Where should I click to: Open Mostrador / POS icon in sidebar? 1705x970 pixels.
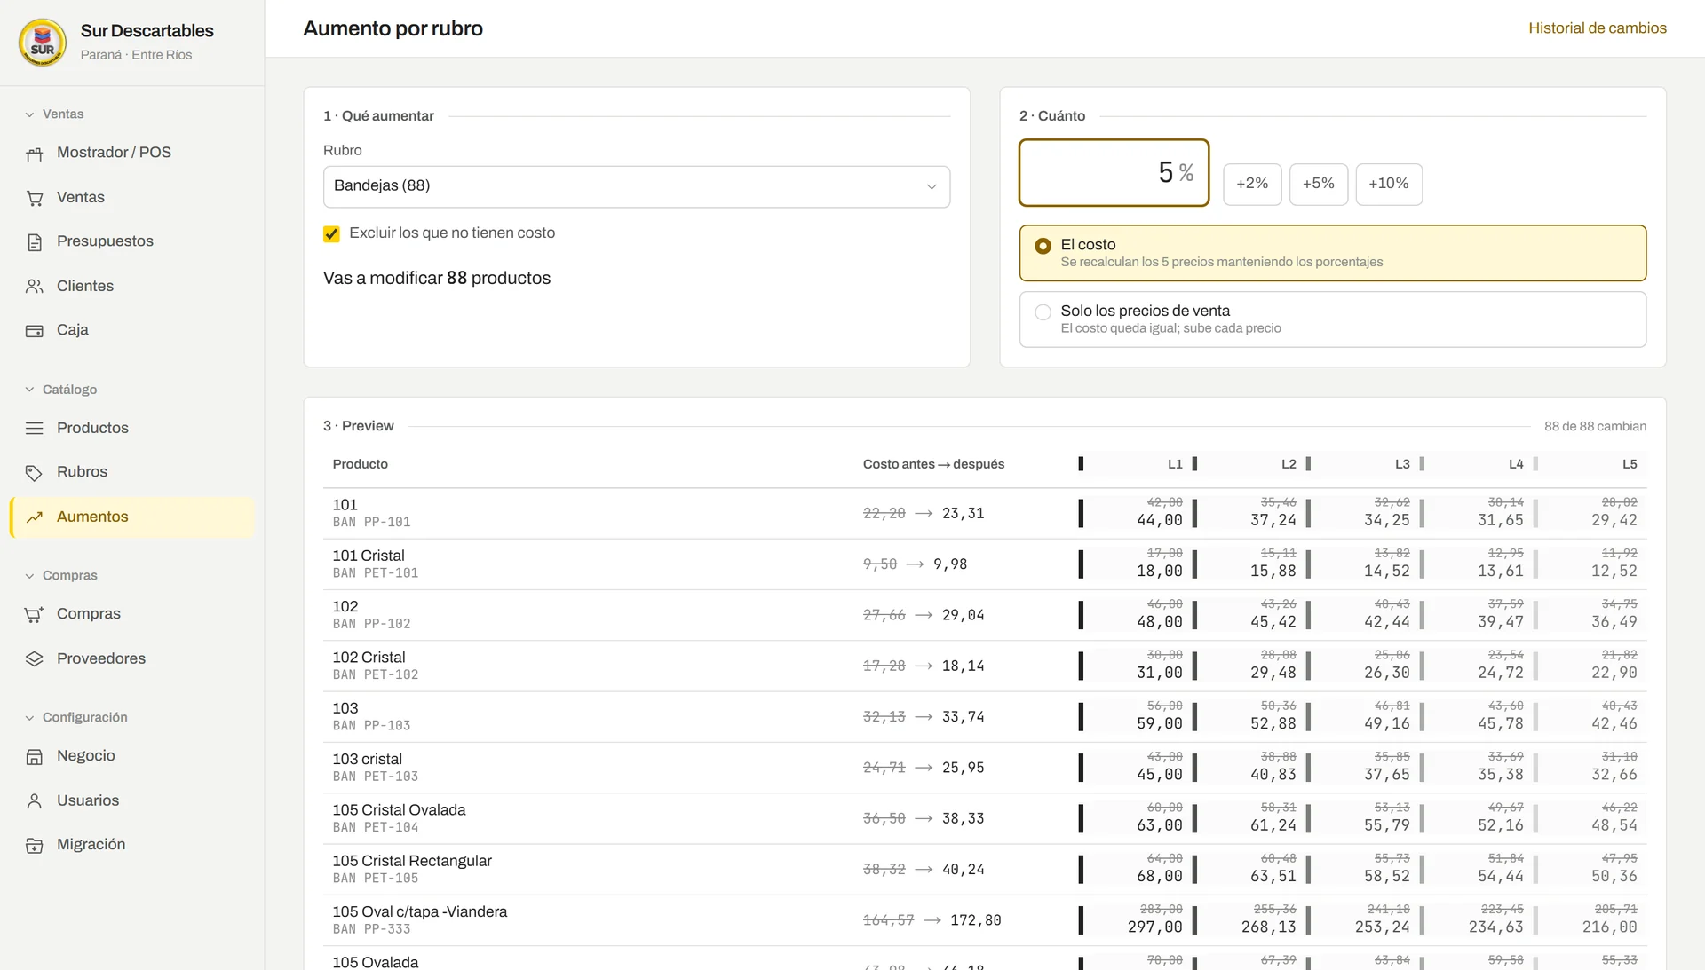tap(35, 154)
